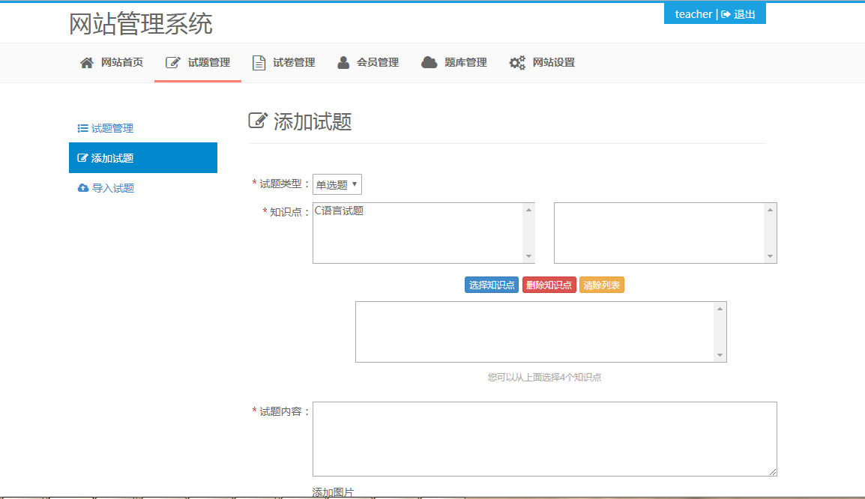Image resolution: width=865 pixels, height=499 pixels.
Task: Click the 试题内容 text area
Action: point(544,439)
